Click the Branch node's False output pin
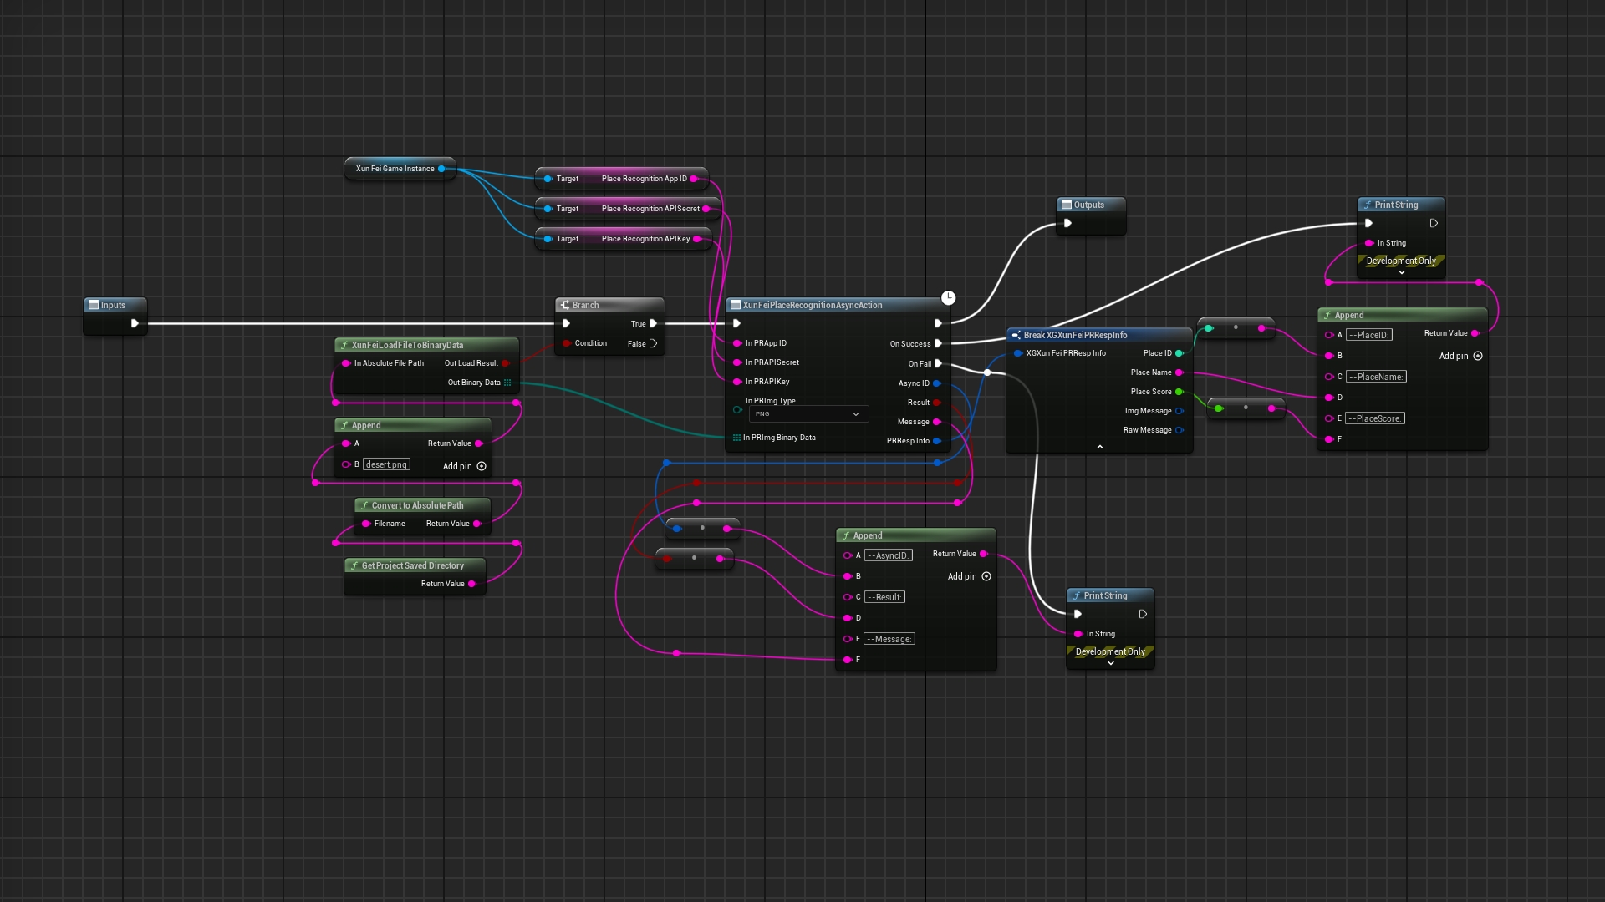This screenshot has width=1605, height=902. (653, 343)
